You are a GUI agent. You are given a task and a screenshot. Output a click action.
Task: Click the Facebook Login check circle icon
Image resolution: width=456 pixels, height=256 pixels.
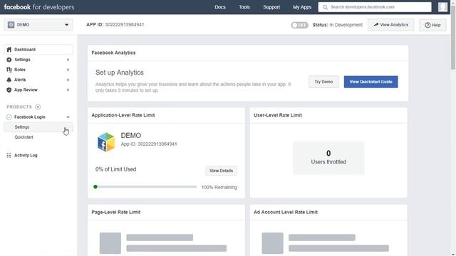9,117
